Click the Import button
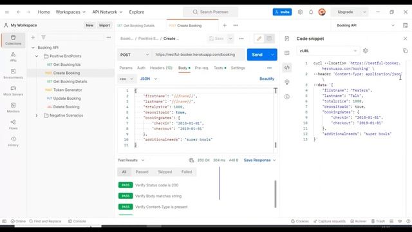The height and width of the screenshot is (232, 412). (x=104, y=26)
